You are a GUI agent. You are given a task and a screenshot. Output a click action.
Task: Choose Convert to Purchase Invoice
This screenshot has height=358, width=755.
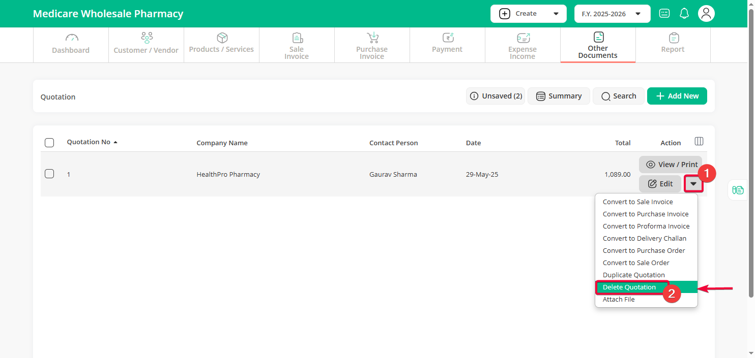click(x=646, y=214)
